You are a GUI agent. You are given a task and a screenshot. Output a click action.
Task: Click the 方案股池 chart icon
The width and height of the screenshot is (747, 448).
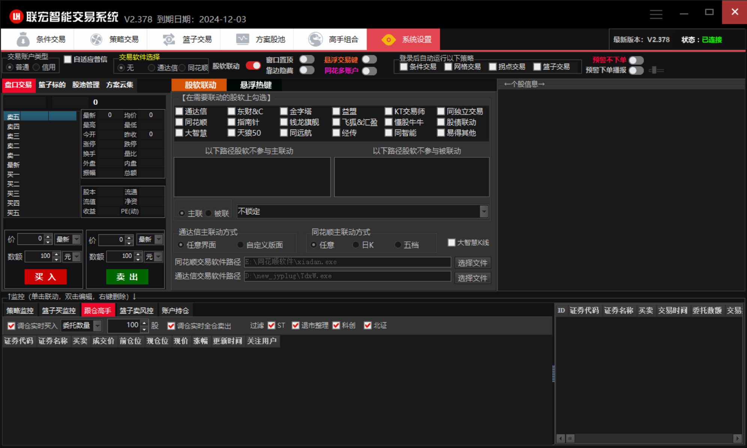point(242,39)
